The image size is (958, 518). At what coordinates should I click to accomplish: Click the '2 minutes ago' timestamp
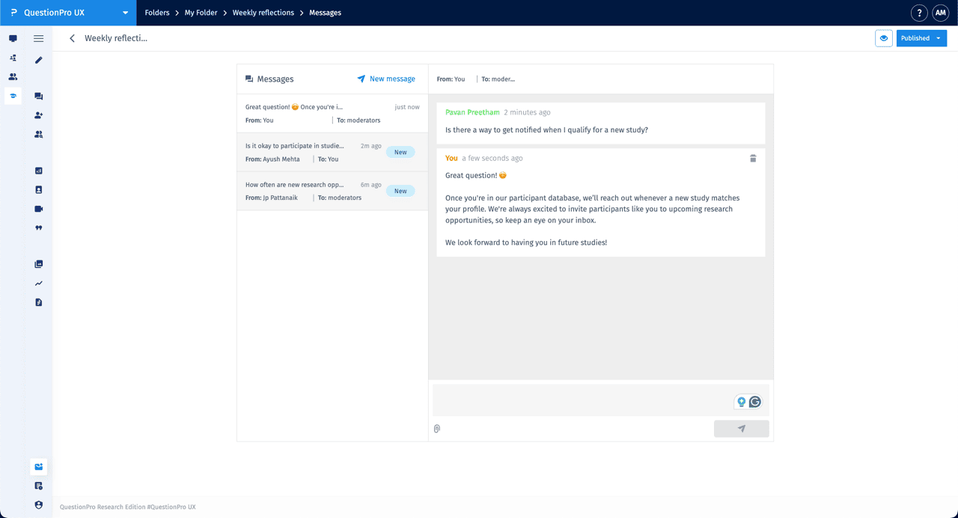click(x=527, y=112)
